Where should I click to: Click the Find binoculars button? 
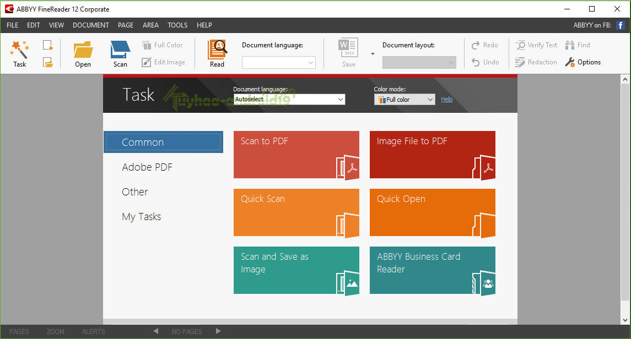tap(578, 45)
